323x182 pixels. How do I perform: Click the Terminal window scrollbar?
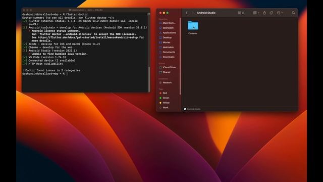149,79
